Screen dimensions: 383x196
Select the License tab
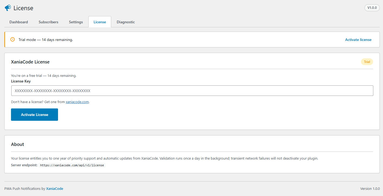100,22
